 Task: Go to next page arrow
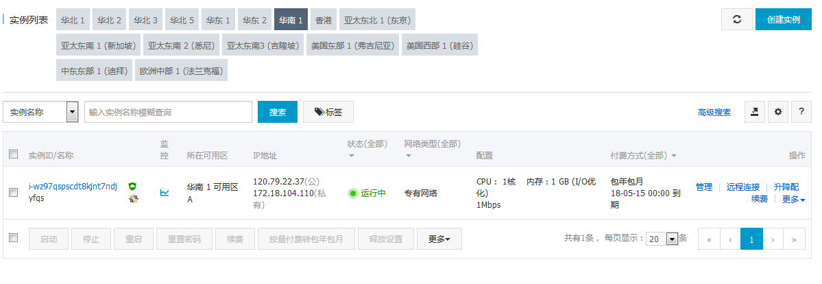(773, 239)
